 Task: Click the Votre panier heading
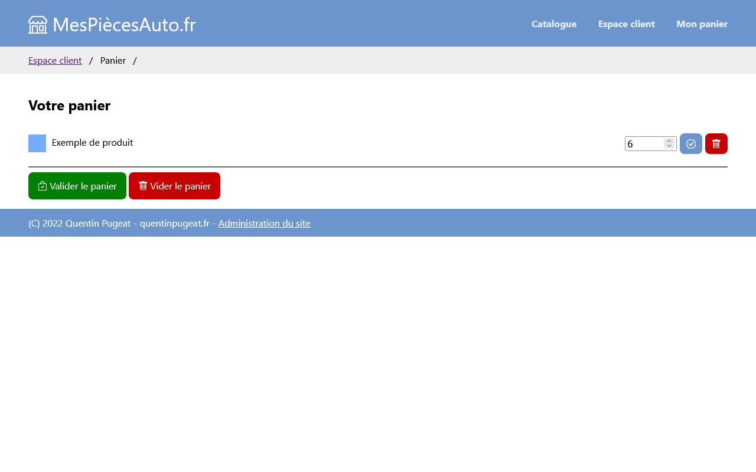click(x=69, y=106)
